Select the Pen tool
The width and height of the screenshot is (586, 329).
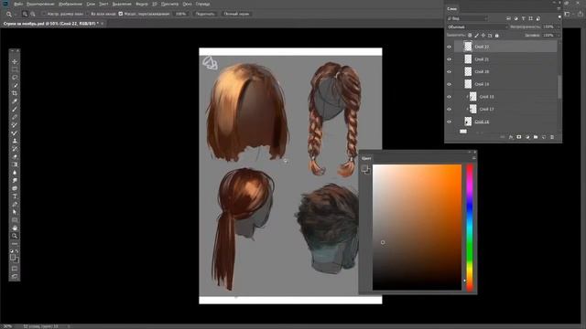[15, 204]
